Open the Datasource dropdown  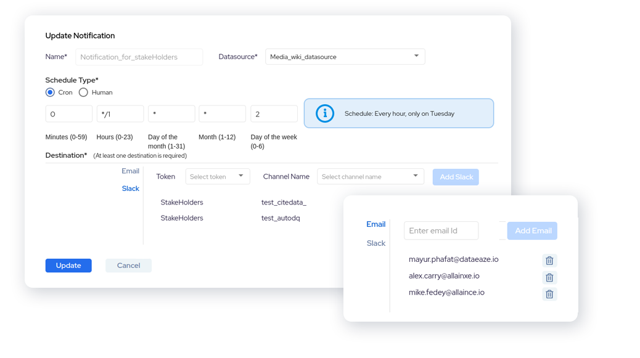pos(345,57)
